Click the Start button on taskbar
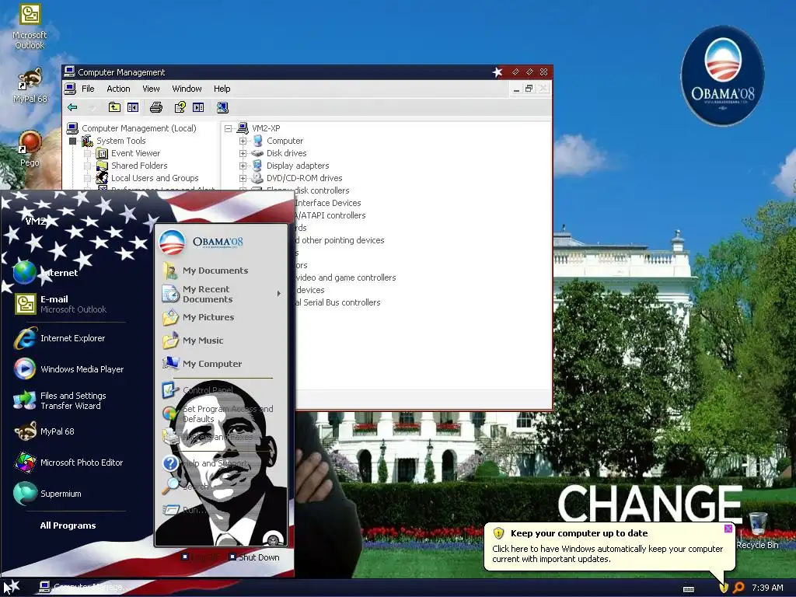796x597 pixels. (x=12, y=588)
